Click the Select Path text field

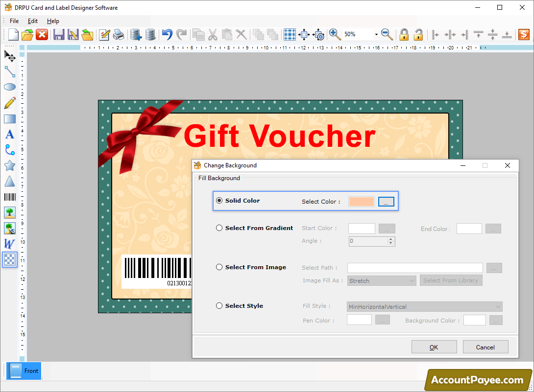coord(415,268)
